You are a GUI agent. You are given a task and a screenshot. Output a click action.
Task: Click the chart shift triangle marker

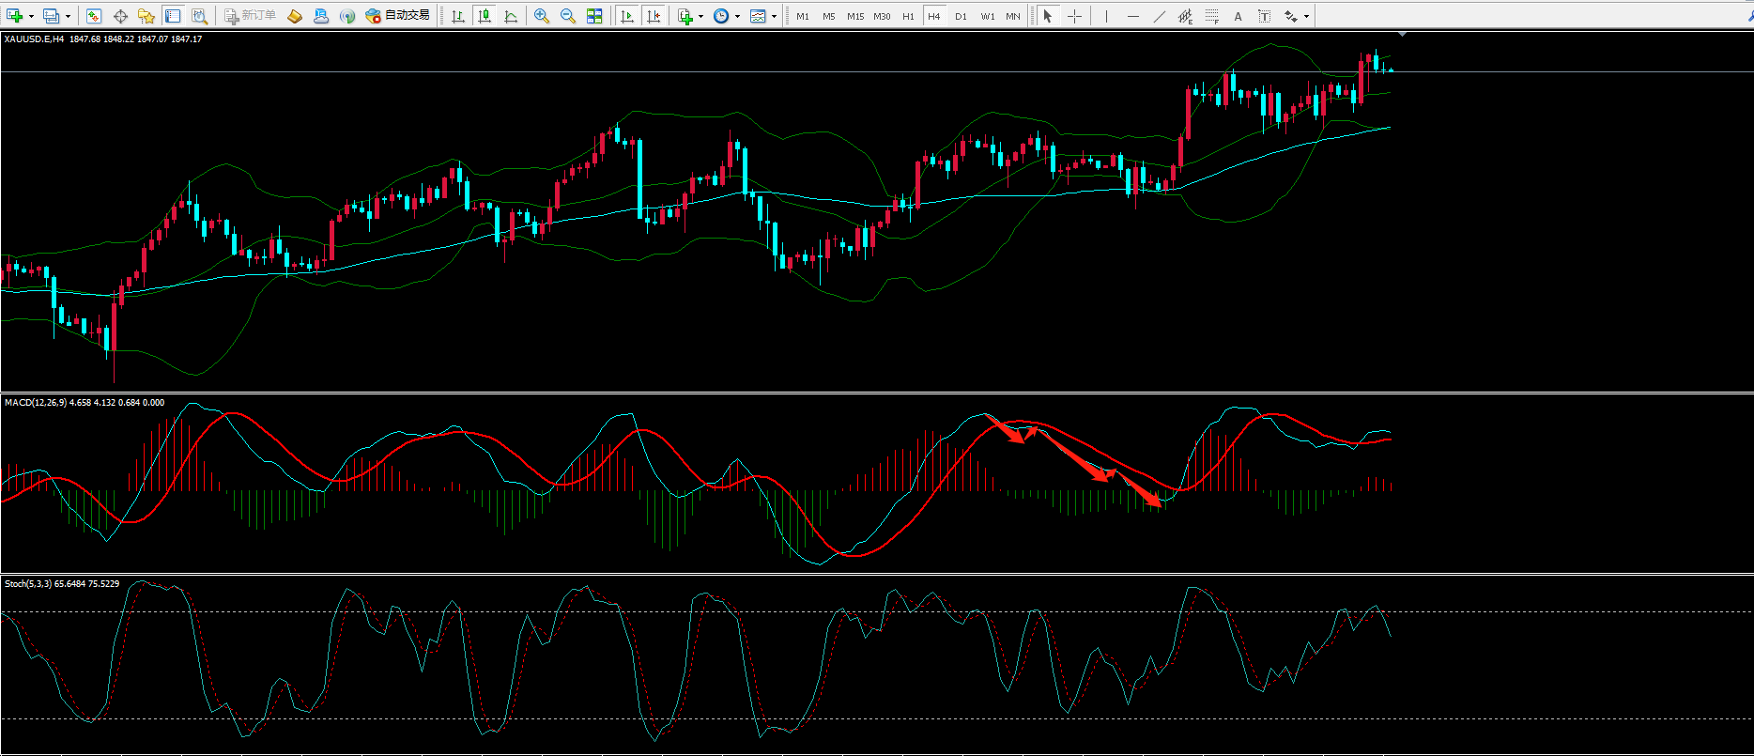(x=1402, y=35)
